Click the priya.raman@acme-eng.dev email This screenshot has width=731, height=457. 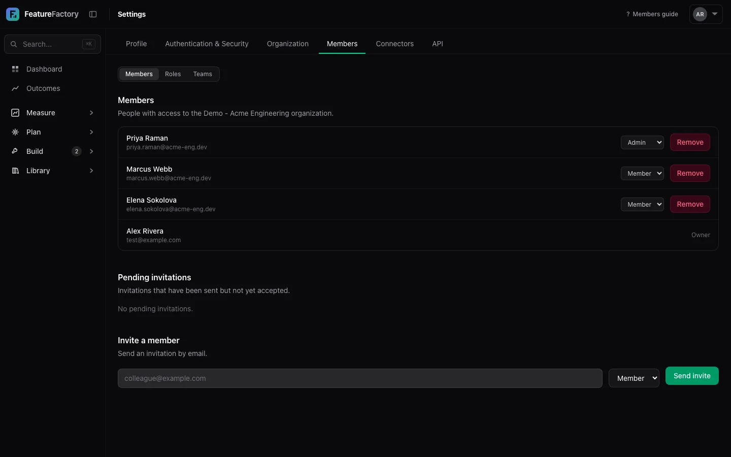[x=167, y=147]
